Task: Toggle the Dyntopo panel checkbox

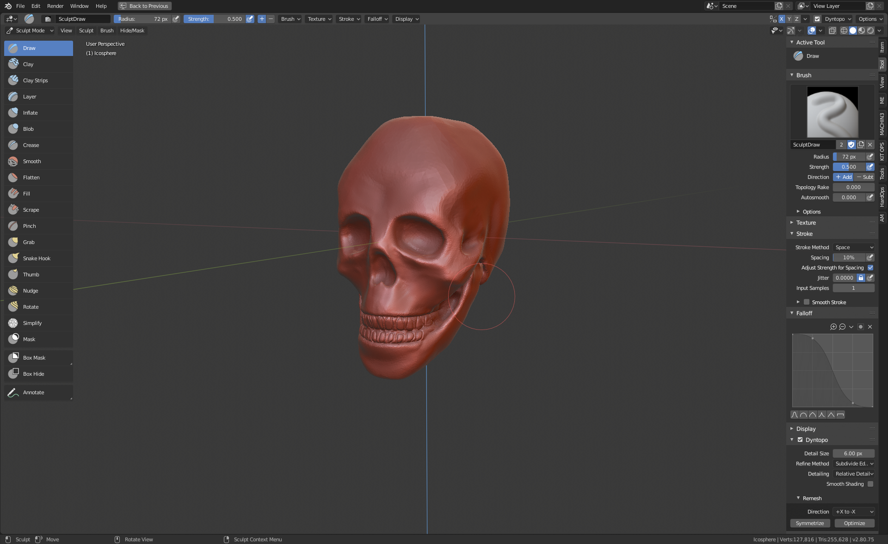Action: pyautogui.click(x=800, y=440)
